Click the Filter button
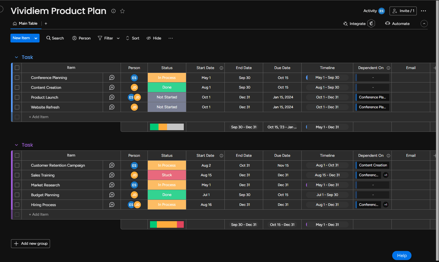This screenshot has height=262, width=439. (105, 38)
